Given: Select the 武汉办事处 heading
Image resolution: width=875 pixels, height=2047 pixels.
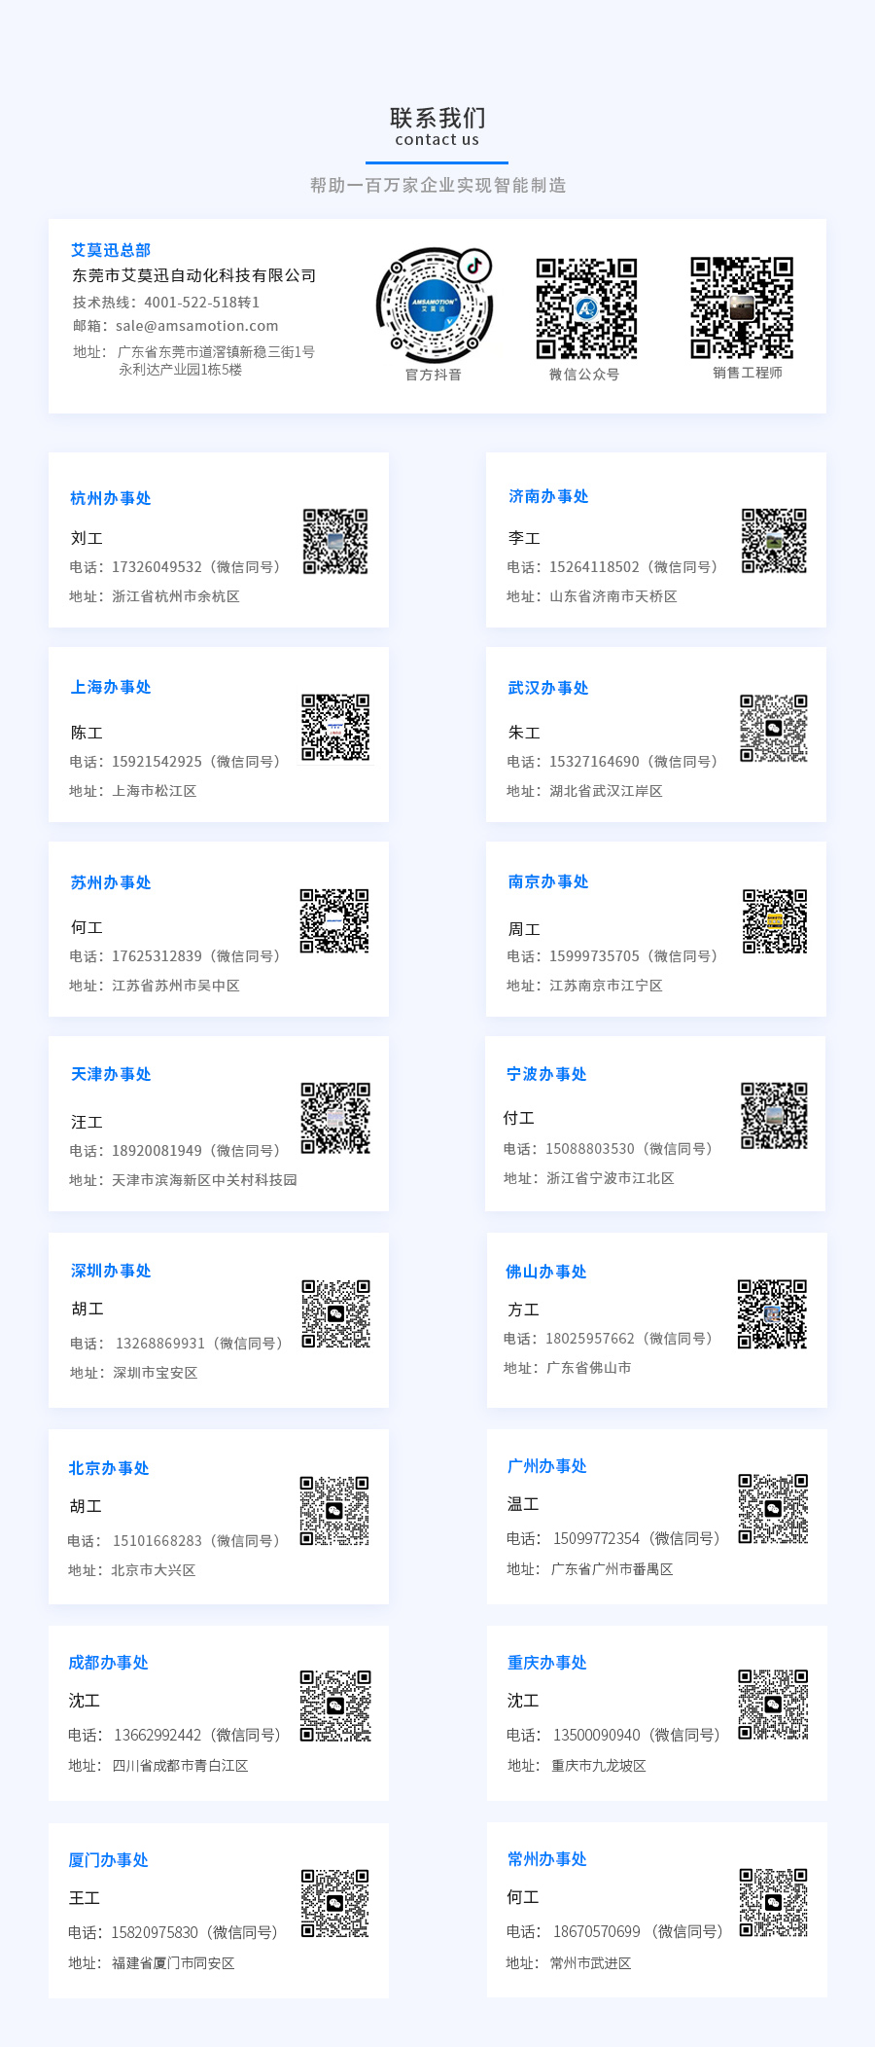Looking at the screenshot, I should 548,688.
